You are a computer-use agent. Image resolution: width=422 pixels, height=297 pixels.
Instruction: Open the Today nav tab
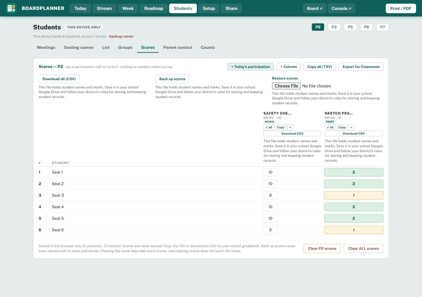point(80,8)
